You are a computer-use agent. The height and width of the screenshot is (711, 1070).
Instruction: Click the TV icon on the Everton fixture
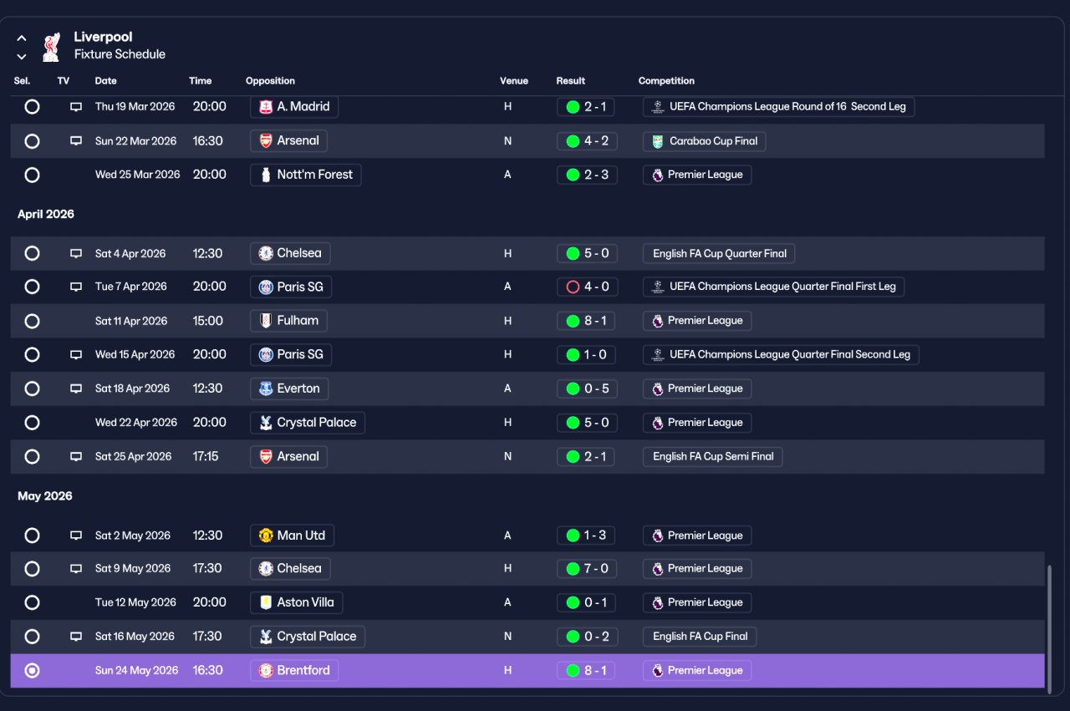76,389
